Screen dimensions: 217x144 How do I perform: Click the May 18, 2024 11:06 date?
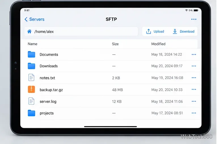click(167, 102)
